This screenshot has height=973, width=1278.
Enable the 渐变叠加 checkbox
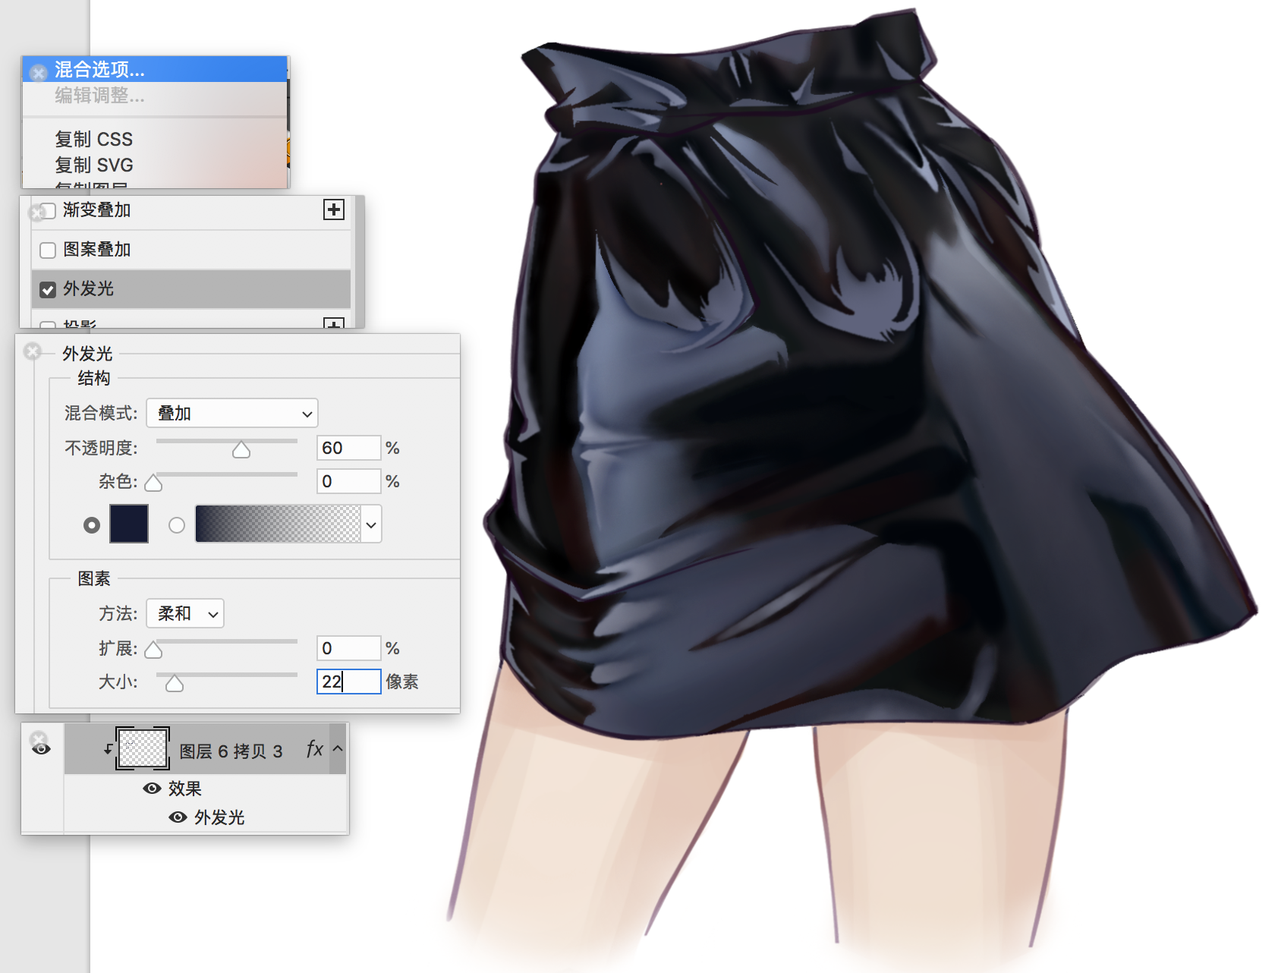[48, 210]
